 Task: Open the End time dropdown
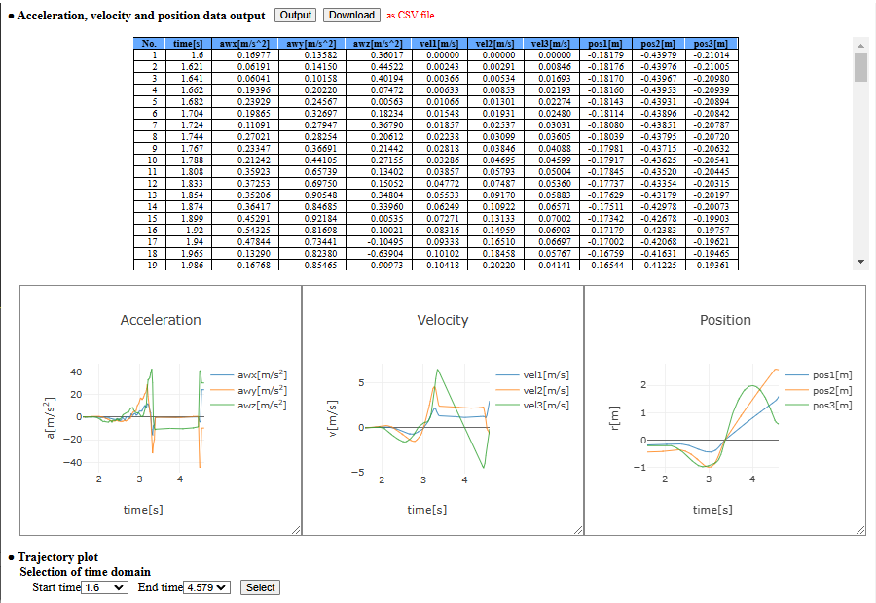pos(207,587)
